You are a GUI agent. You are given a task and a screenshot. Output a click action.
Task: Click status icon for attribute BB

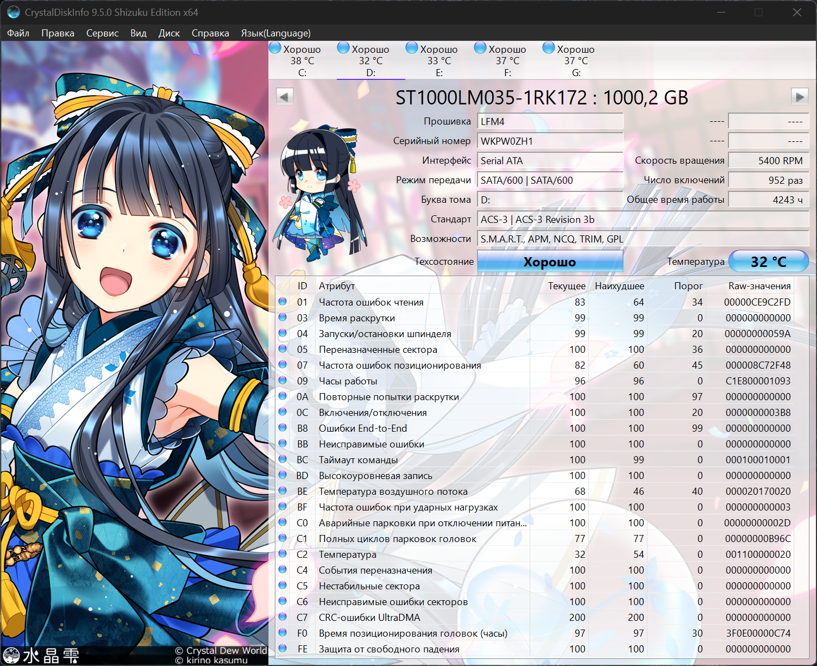pos(282,443)
